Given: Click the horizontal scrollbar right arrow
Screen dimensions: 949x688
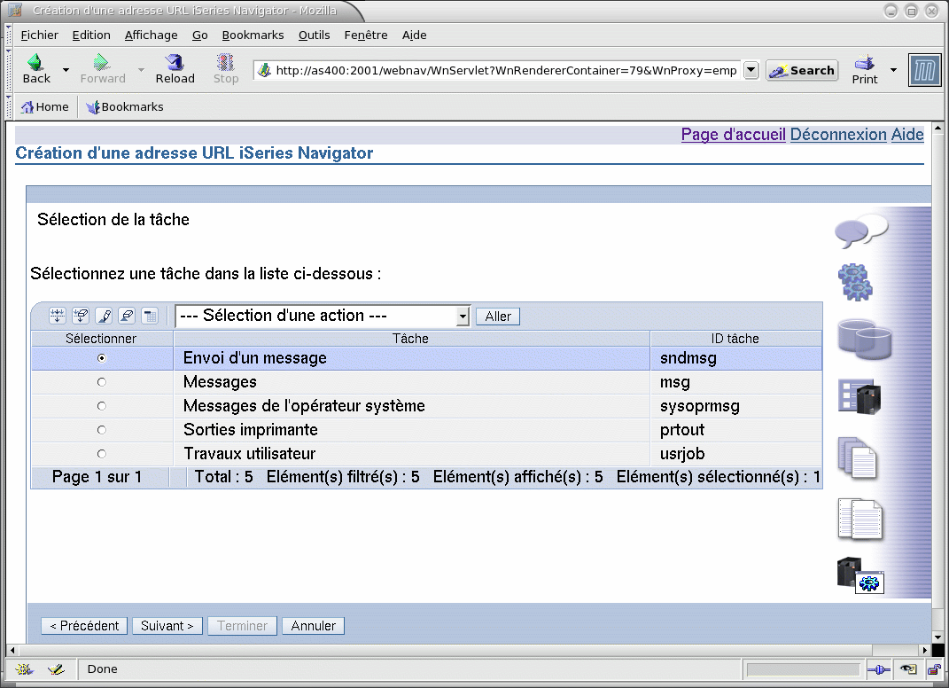Looking at the screenshot, I should click(x=924, y=650).
